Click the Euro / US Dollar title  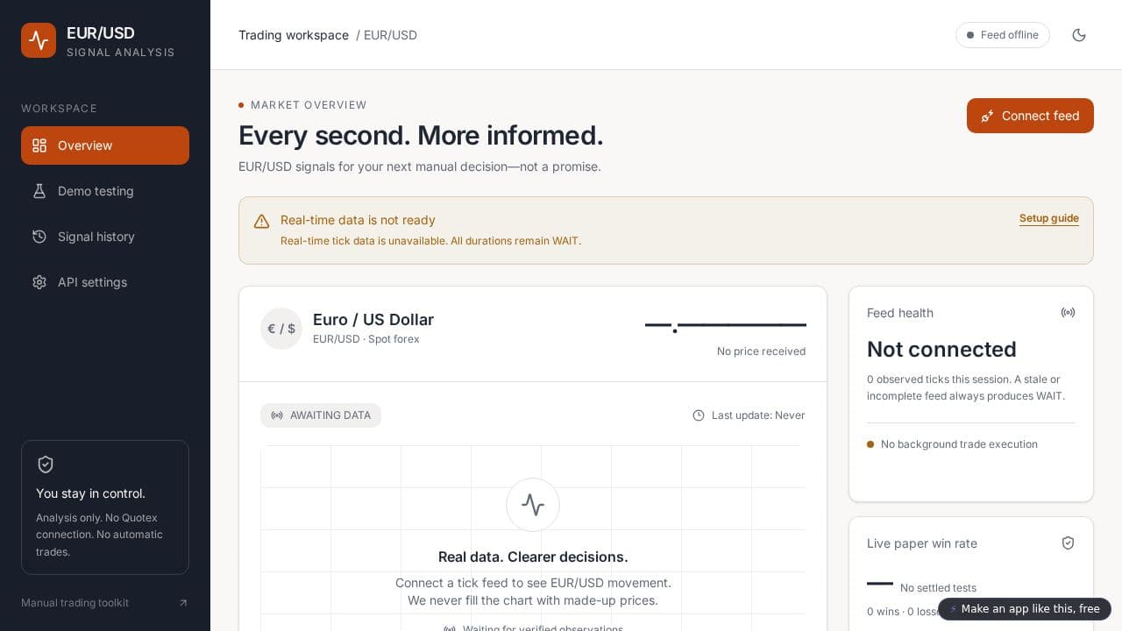click(373, 320)
